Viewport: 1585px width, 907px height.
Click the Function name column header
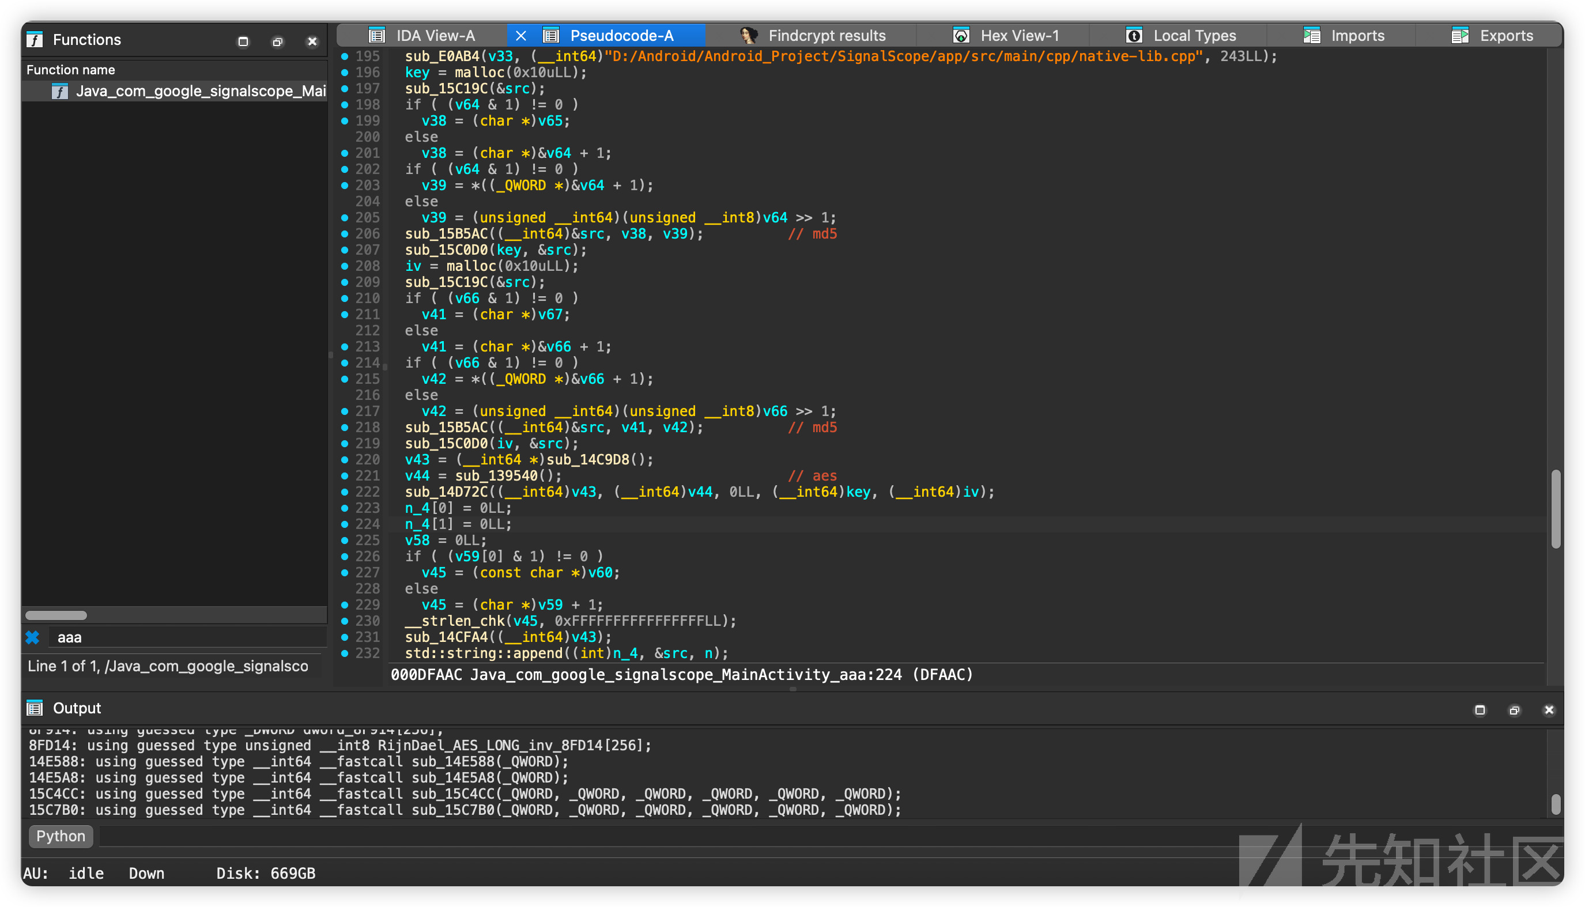pyautogui.click(x=175, y=70)
